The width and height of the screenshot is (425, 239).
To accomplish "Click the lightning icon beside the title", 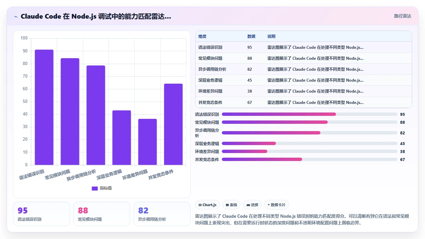I will pos(16,16).
